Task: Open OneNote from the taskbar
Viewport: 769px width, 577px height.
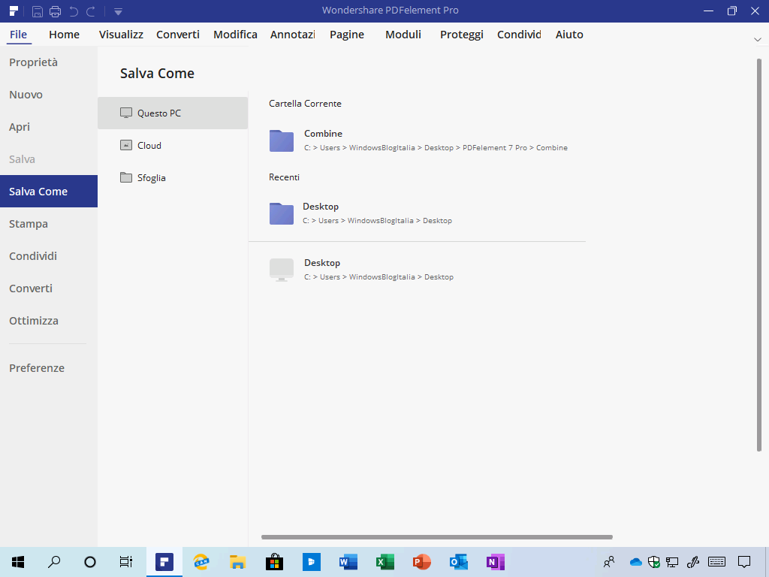Action: [496, 562]
